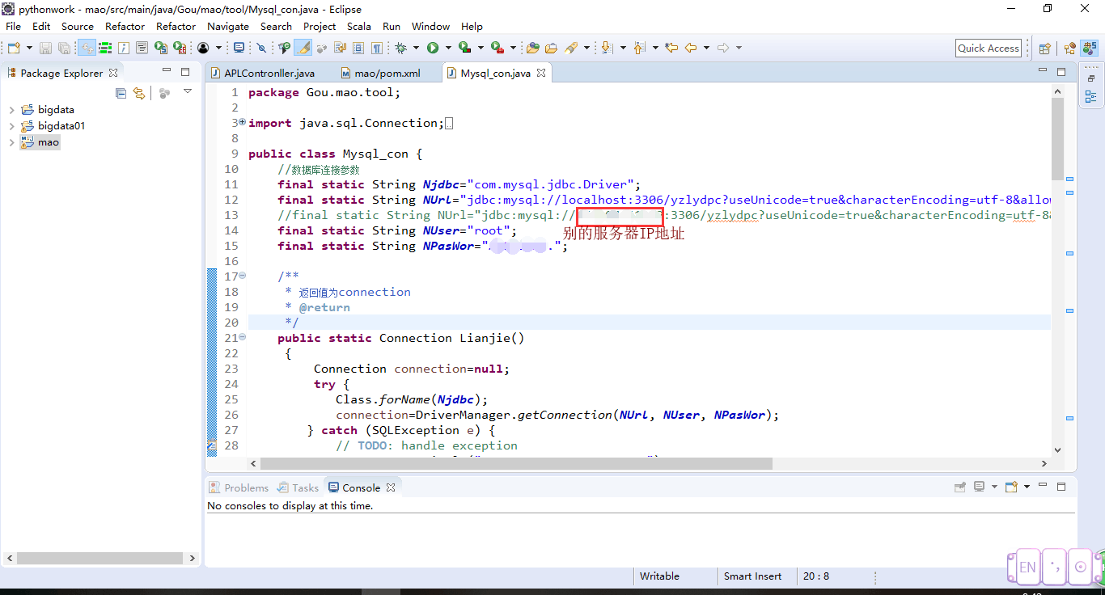Open the Scala menu
This screenshot has width=1105, height=595.
tap(358, 26)
